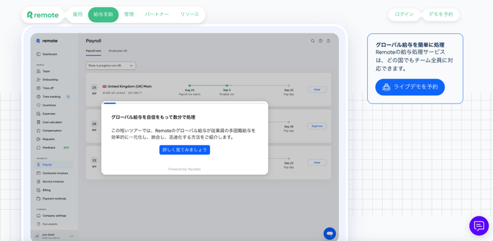This screenshot has width=493, height=241.
Task: Click the help circle icon in Payroll header
Action: [320, 41]
